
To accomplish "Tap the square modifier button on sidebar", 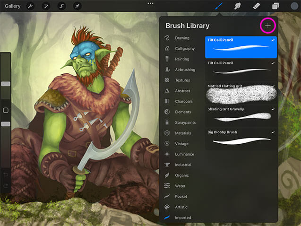I will [x=6, y=110].
